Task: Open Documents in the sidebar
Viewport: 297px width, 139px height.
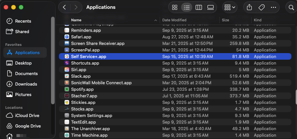Action: 22,73
